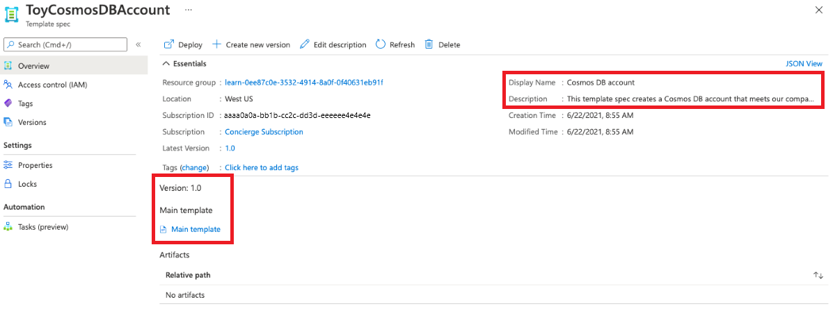Click Create new version label

click(258, 45)
